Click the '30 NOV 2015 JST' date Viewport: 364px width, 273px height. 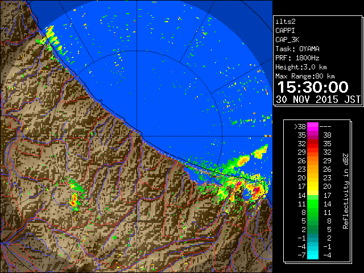click(318, 100)
